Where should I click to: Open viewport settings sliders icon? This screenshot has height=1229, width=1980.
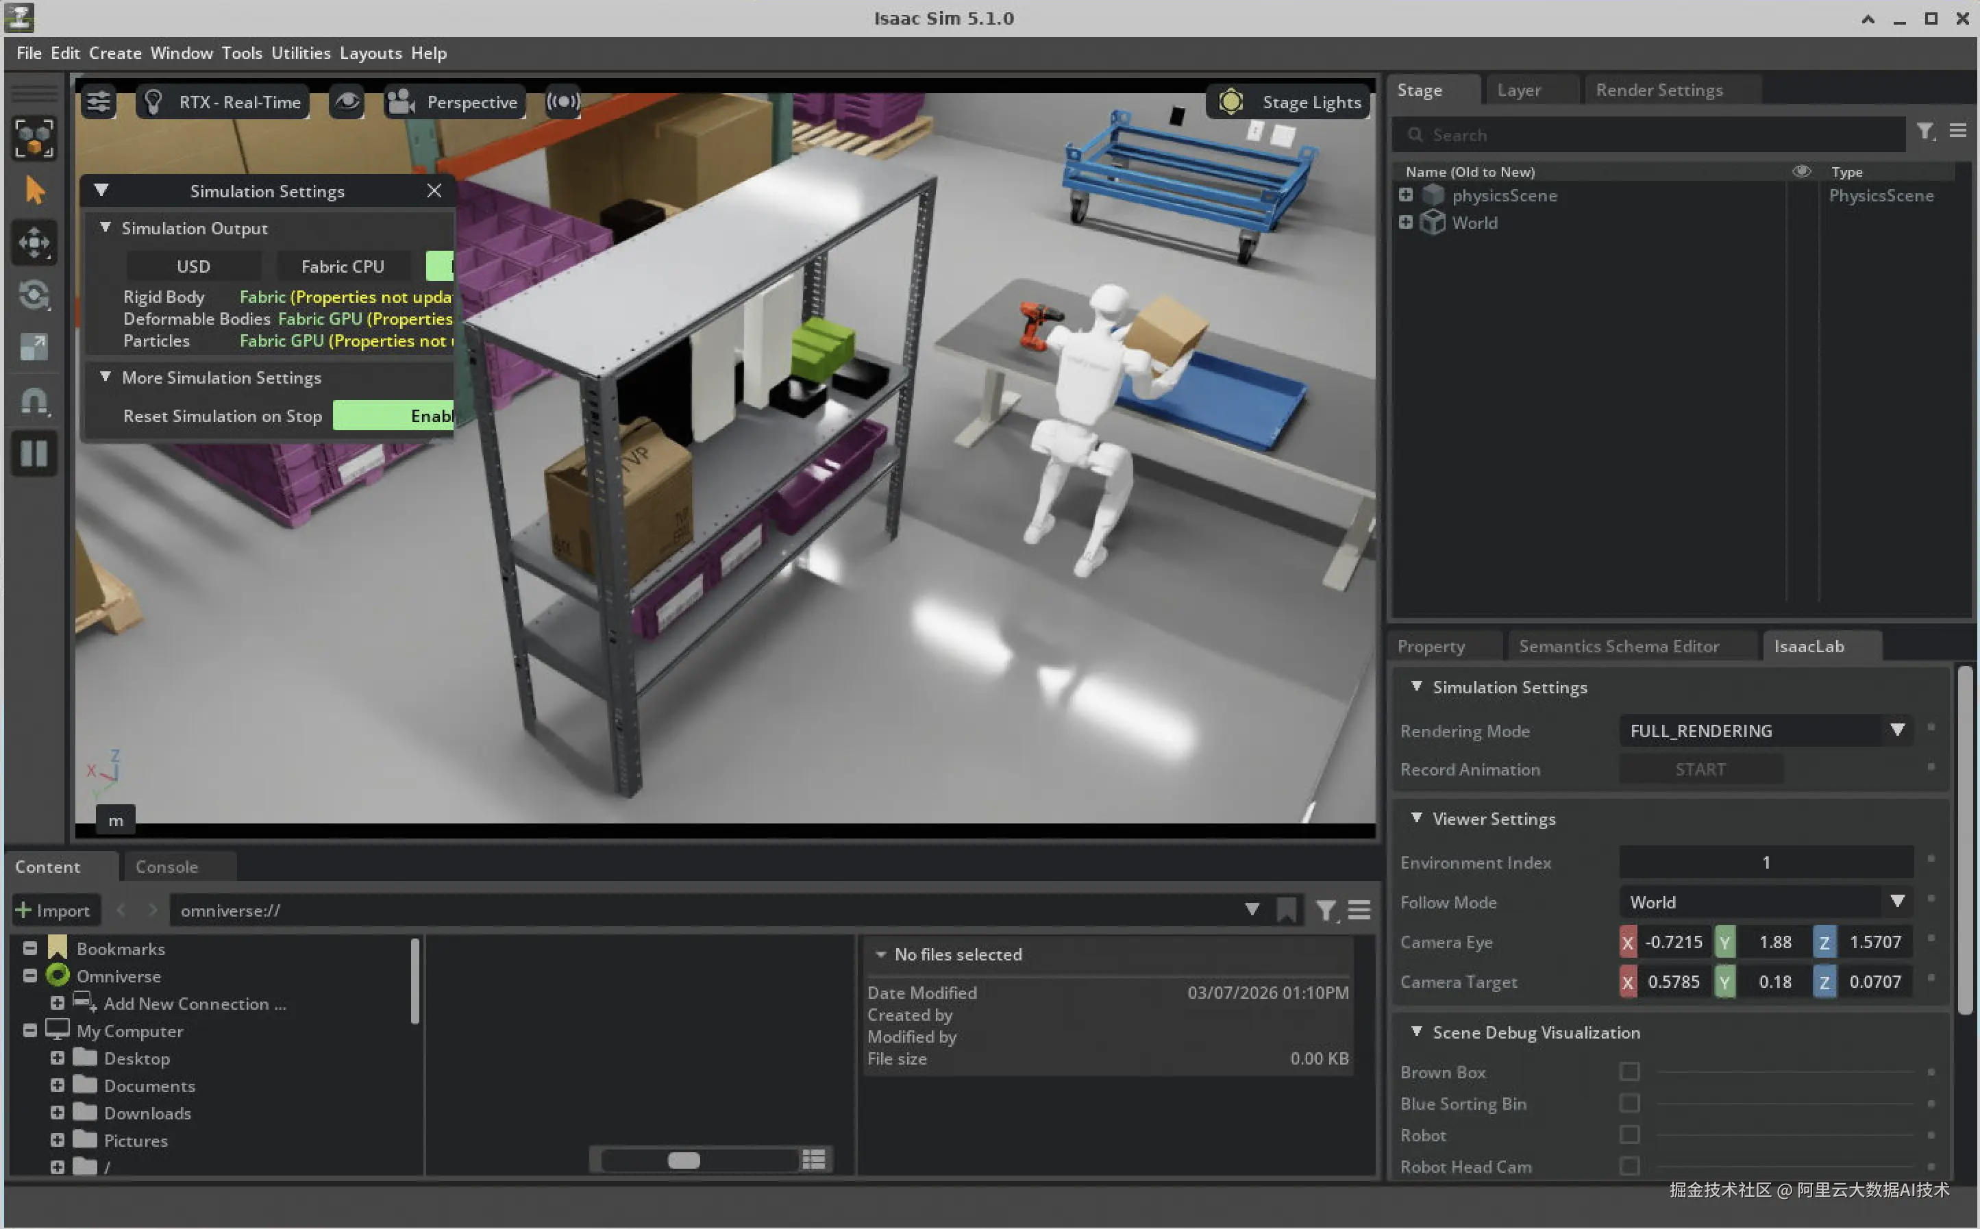click(x=99, y=101)
